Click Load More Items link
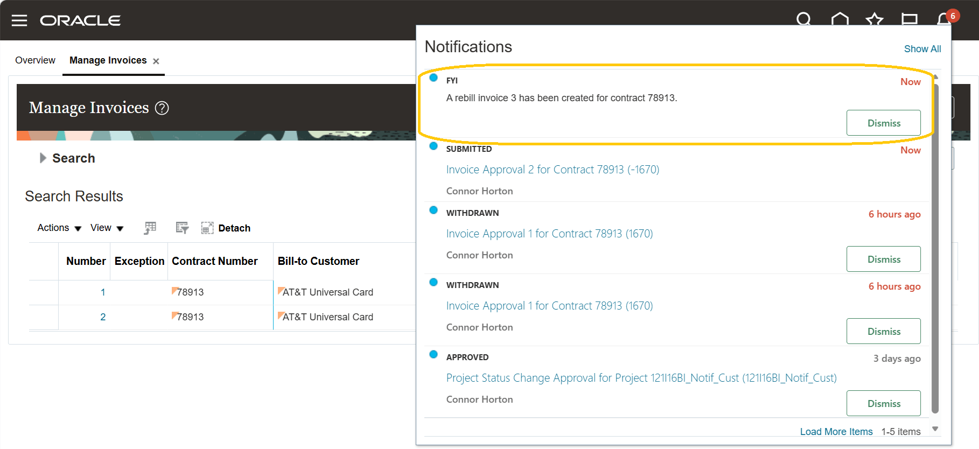Viewport: 979px width, 449px height. pyautogui.click(x=836, y=432)
